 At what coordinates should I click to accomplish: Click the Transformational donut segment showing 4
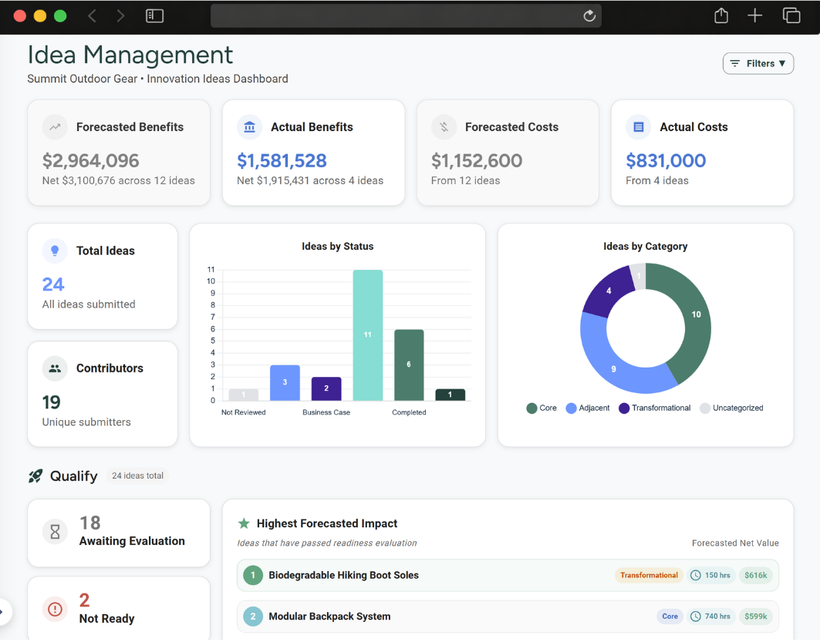(x=609, y=291)
